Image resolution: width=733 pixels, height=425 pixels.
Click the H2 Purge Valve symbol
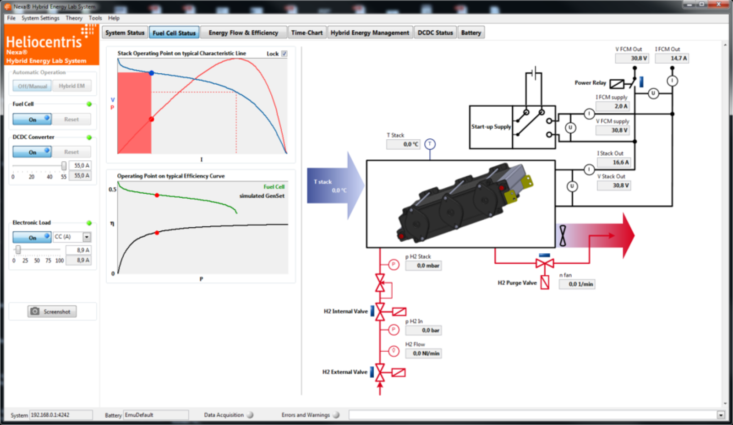point(545,263)
